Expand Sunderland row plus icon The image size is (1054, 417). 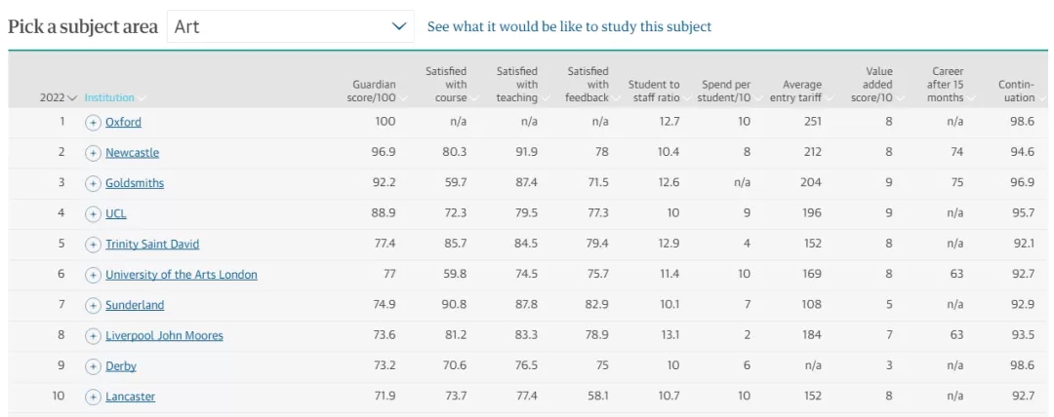[93, 306]
